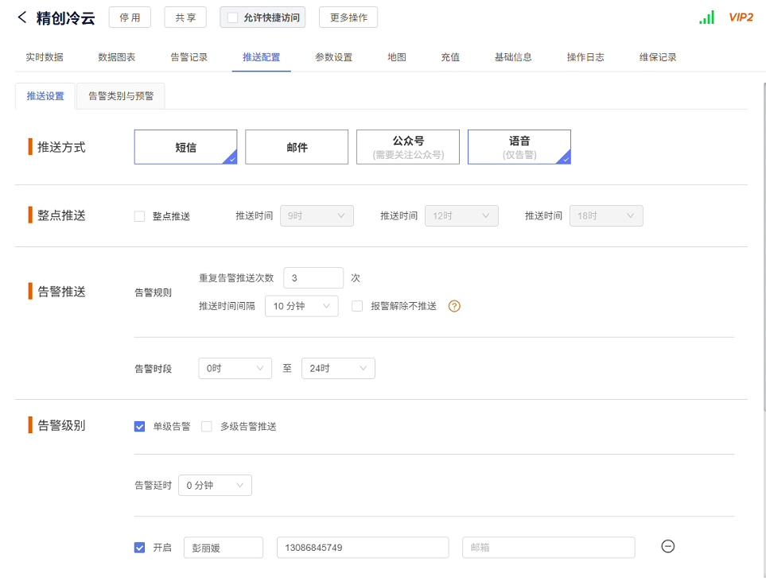Click the green signal strength icon
766x581 pixels.
click(x=706, y=17)
